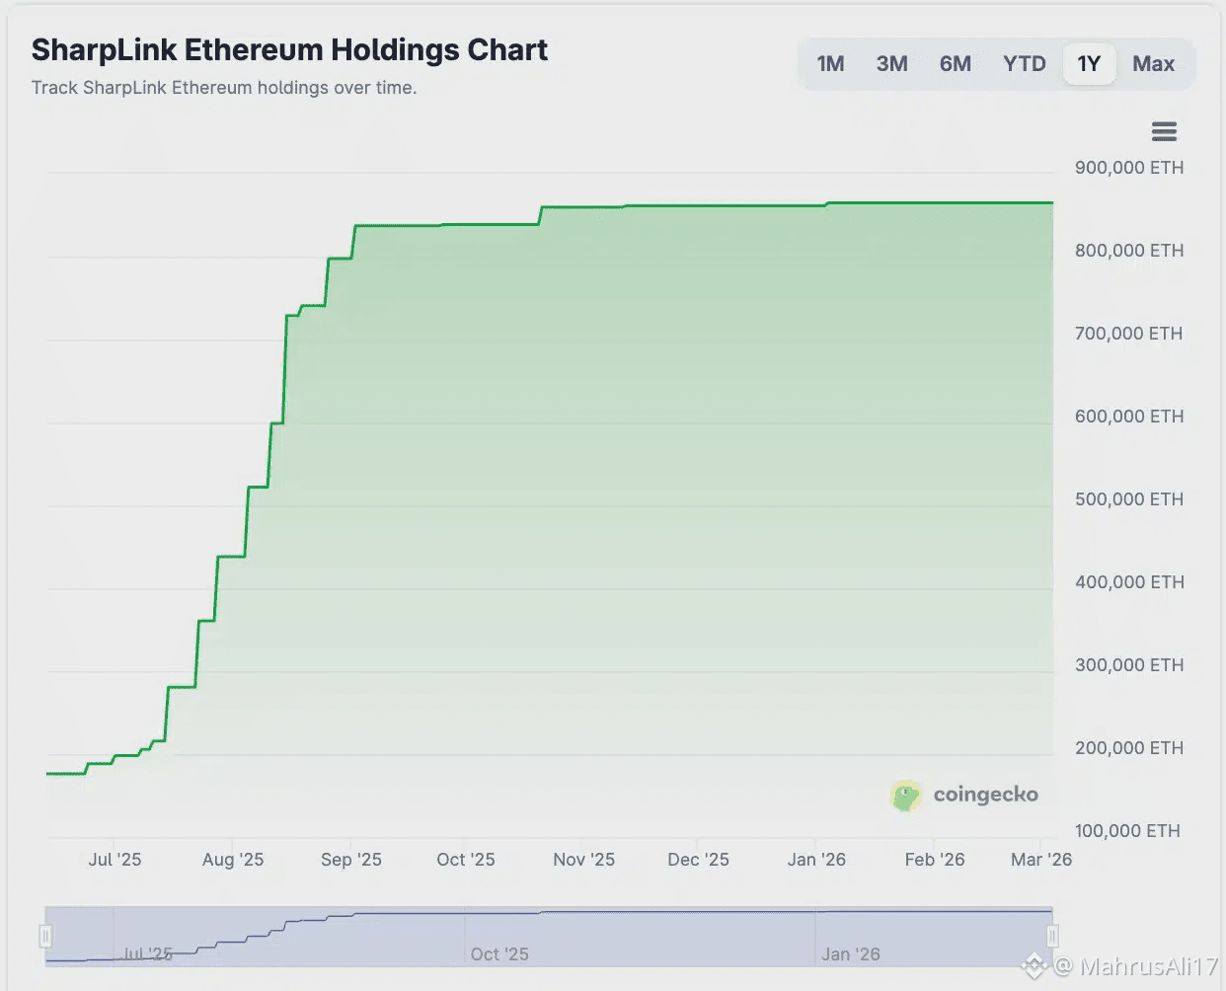This screenshot has height=991, width=1226.
Task: Open the chart hamburger menu icon
Action: 1164,130
